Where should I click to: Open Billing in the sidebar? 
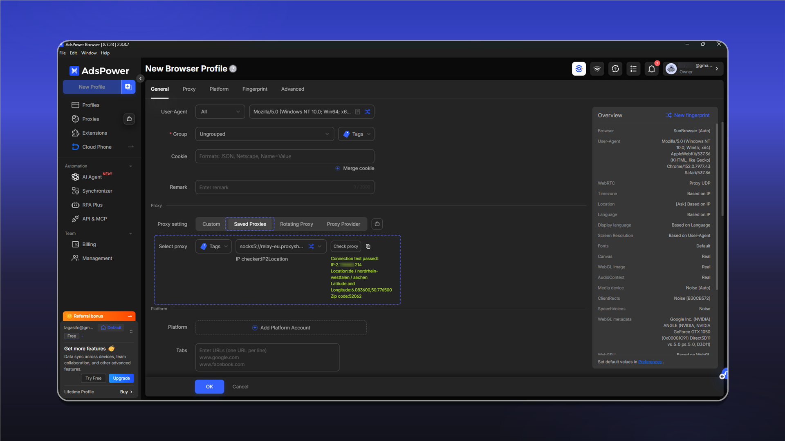pos(89,244)
